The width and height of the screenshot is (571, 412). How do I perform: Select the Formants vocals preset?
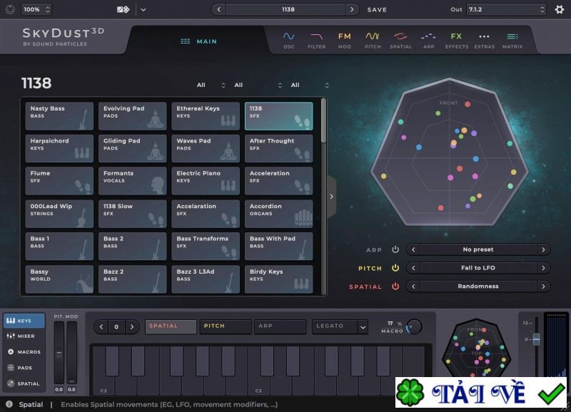(132, 181)
